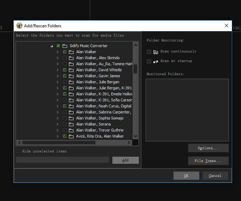Click the scroll up arrow of folder tree
Image resolution: width=241 pixels, height=201 pixels.
click(135, 45)
